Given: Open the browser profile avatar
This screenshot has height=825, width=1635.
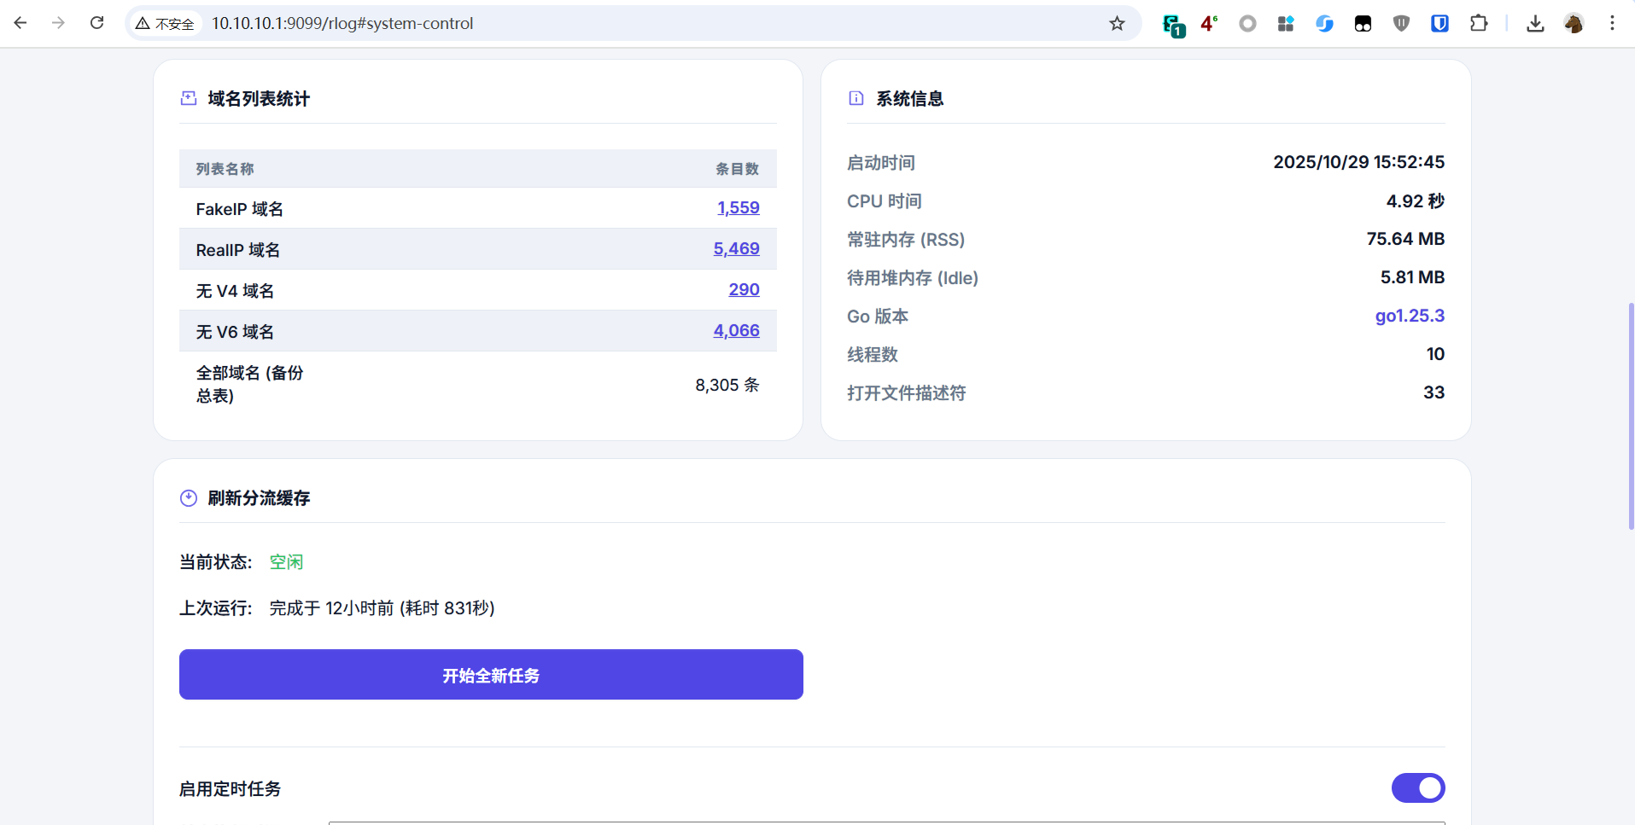Looking at the screenshot, I should pos(1574,23).
